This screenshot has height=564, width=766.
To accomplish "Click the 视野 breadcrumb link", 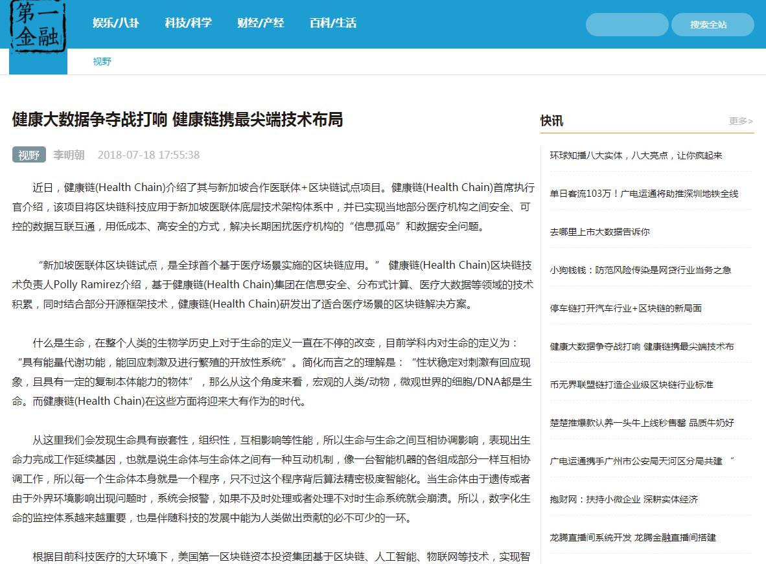I will point(102,62).
